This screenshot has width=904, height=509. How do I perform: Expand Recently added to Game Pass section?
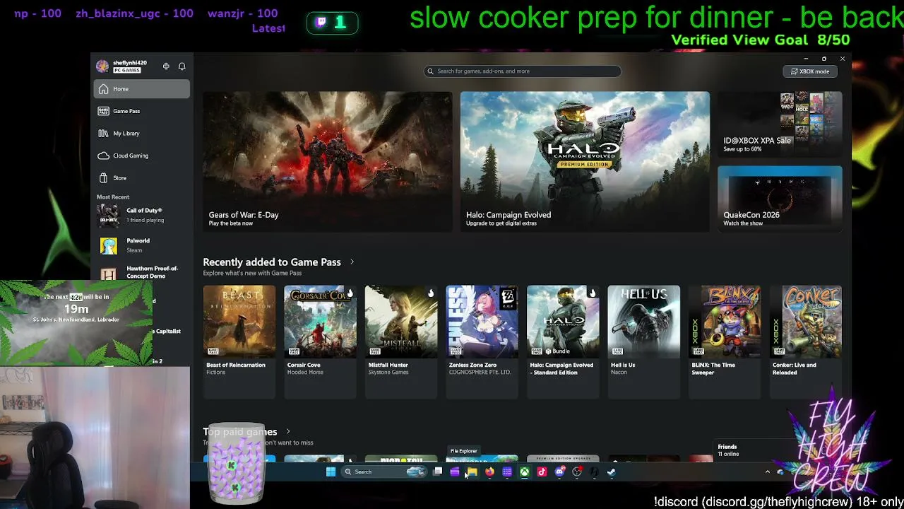pyautogui.click(x=352, y=262)
